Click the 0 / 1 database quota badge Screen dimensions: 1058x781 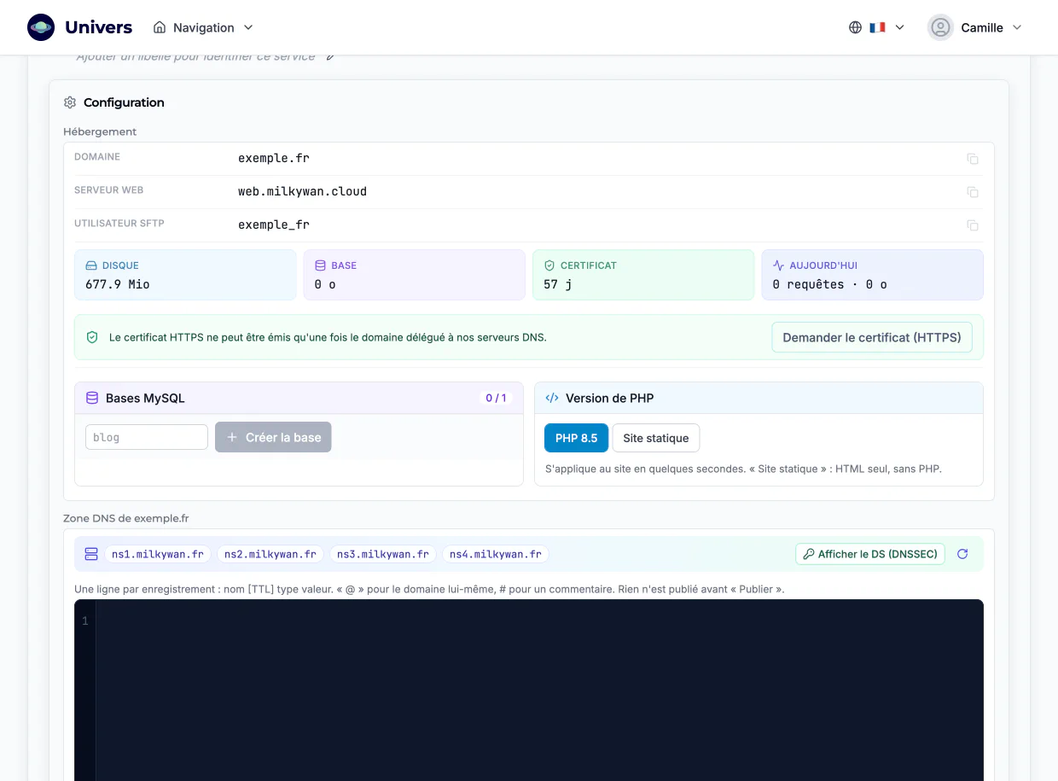pos(496,398)
